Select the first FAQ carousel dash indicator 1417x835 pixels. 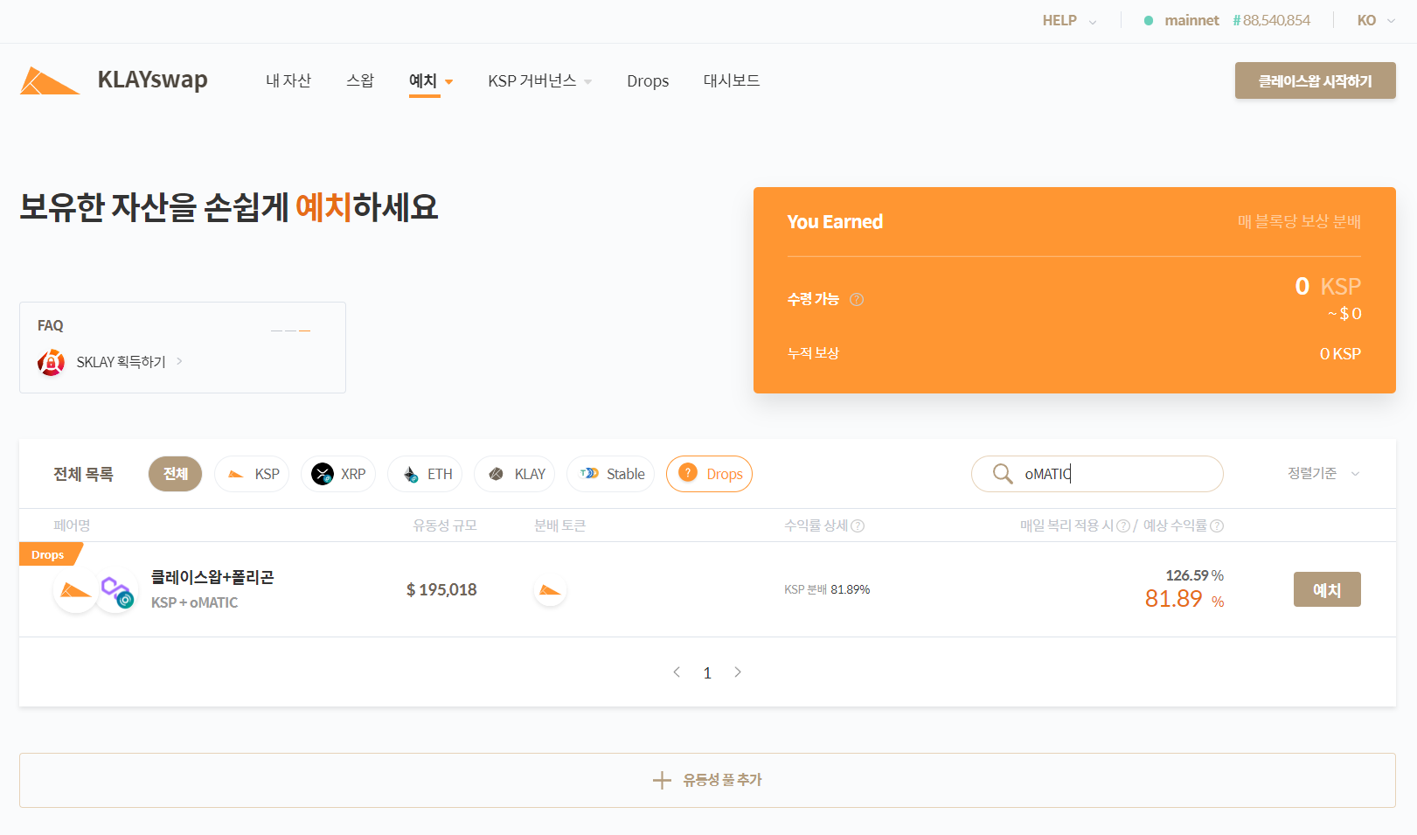(276, 331)
